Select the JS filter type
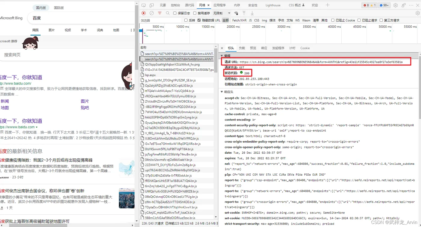This screenshot has height=227, width=421. click(250, 20)
